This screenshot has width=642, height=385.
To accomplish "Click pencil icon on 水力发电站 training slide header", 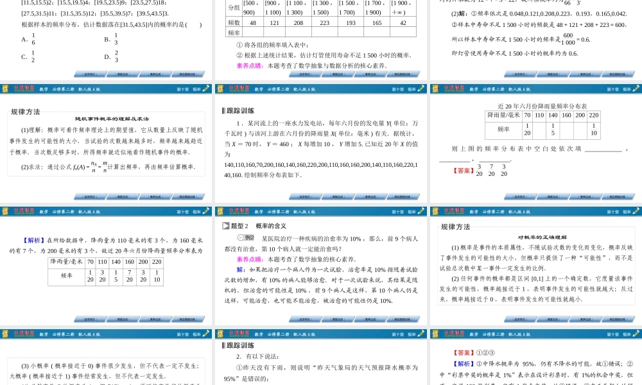I will pyautogui.click(x=421, y=89).
